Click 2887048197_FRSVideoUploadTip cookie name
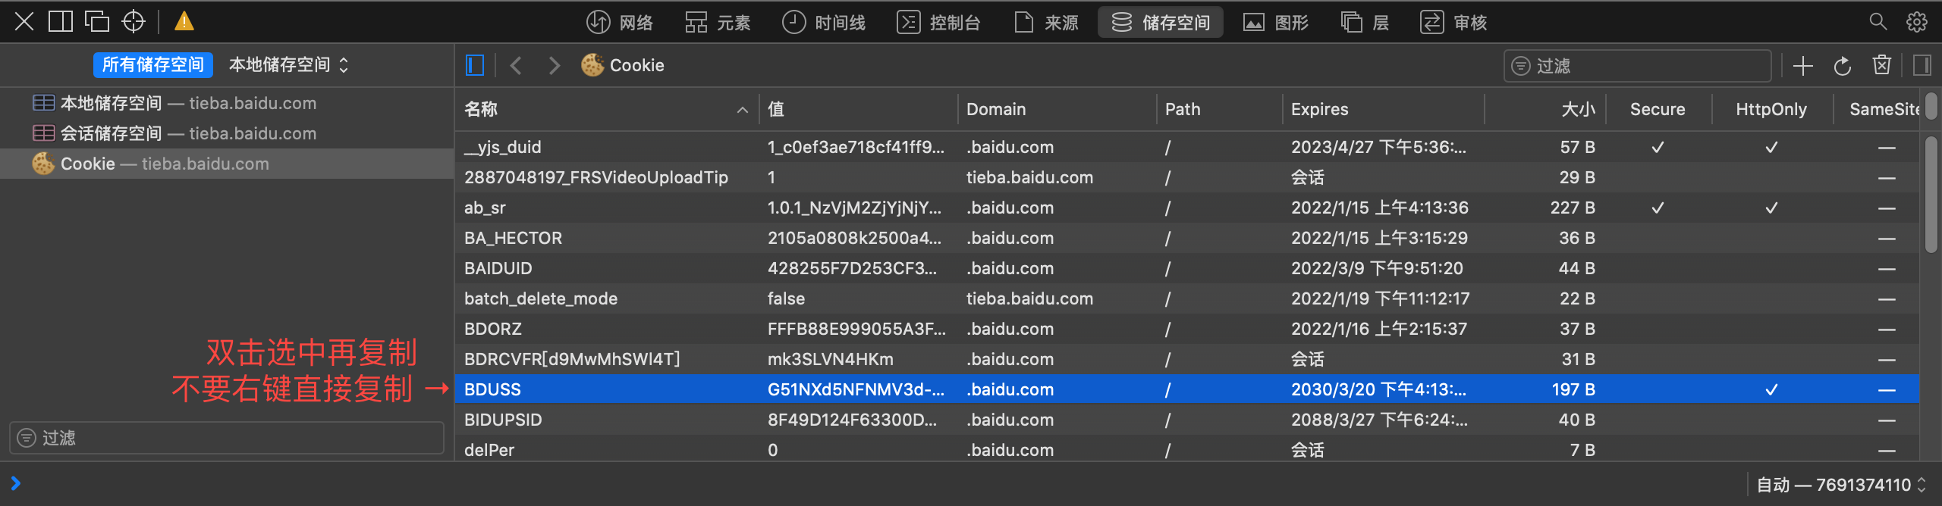1942x506 pixels. [596, 177]
